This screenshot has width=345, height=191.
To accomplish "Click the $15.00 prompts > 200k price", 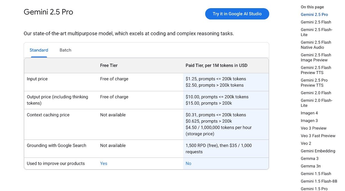I will [x=209, y=103].
